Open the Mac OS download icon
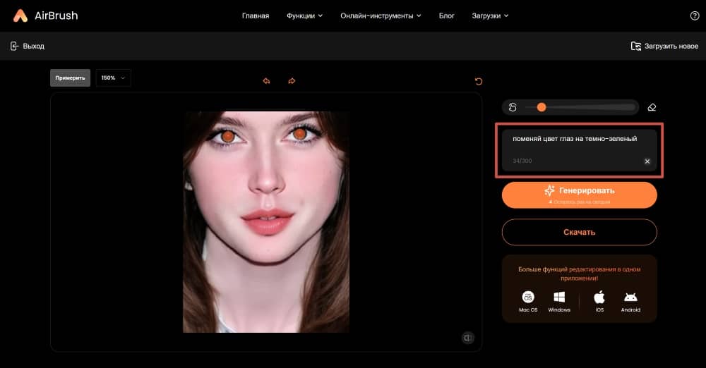This screenshot has width=706, height=368. [528, 297]
